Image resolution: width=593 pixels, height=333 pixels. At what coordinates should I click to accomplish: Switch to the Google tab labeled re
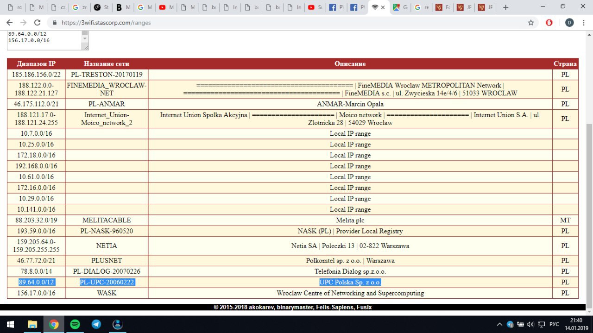[421, 7]
